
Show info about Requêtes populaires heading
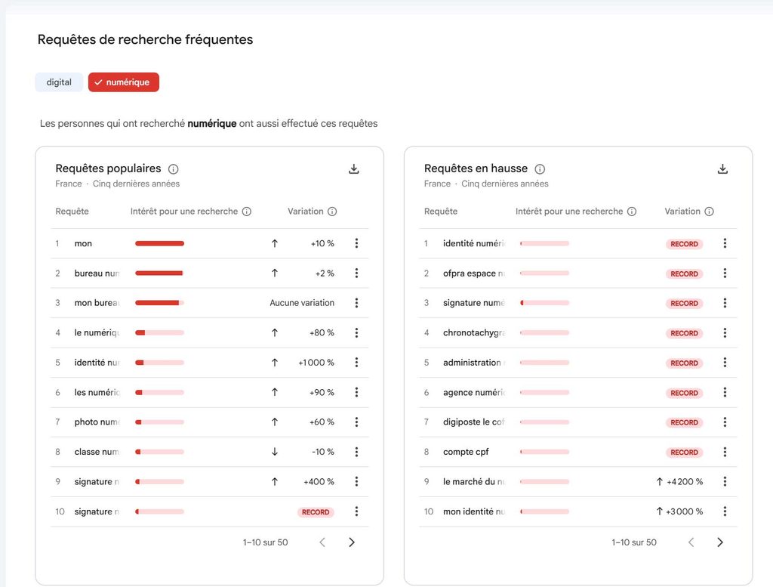[173, 169]
